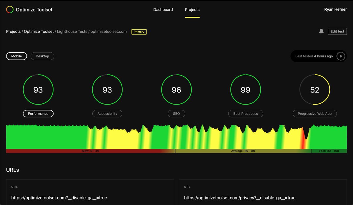Click the Best Practicess score ring showing 99

pos(246,90)
